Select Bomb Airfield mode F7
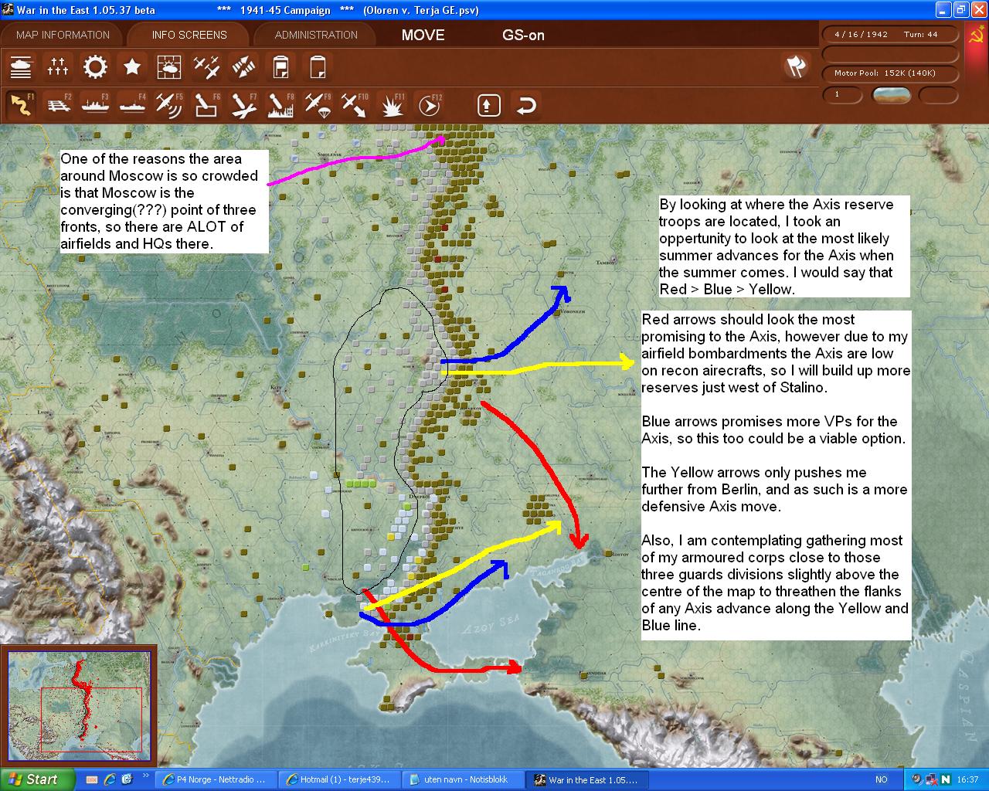Screen dimensions: 989x791 coord(243,105)
